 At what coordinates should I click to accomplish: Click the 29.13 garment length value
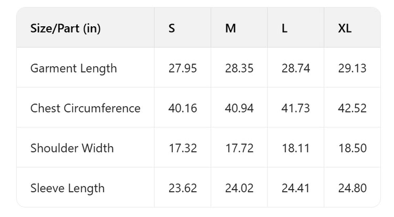click(352, 68)
